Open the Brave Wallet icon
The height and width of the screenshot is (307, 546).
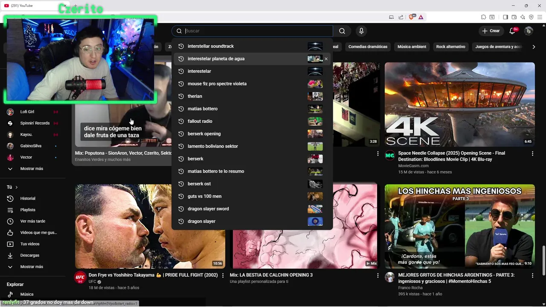514,17
